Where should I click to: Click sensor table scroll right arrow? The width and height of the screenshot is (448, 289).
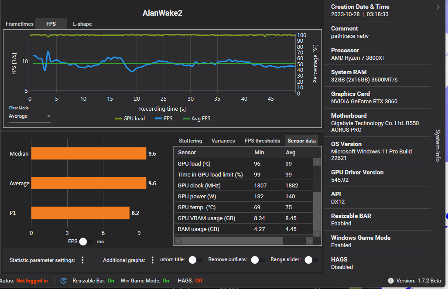(309, 241)
